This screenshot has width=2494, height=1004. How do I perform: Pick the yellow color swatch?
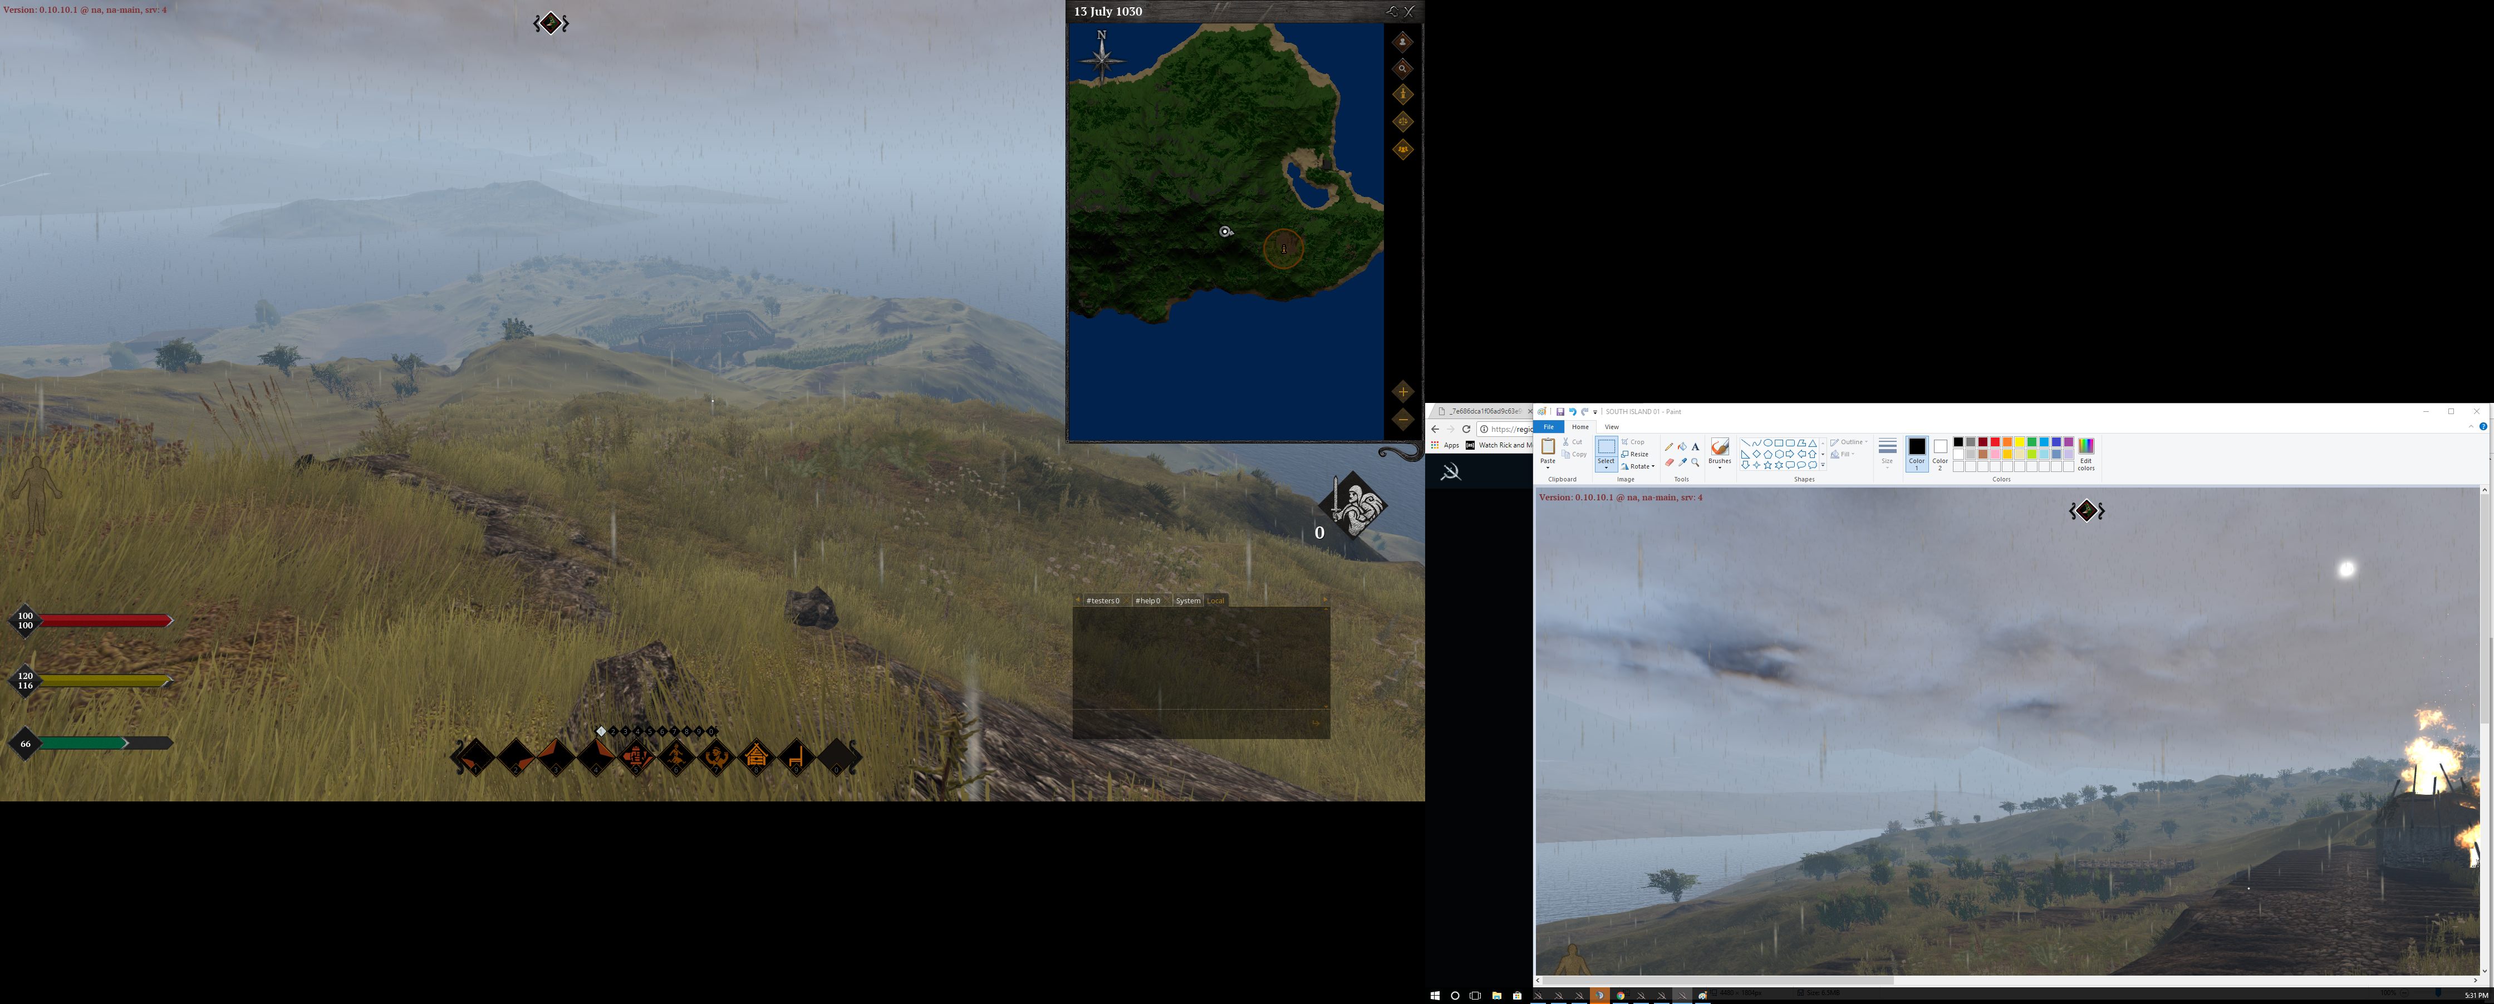[x=2020, y=441]
